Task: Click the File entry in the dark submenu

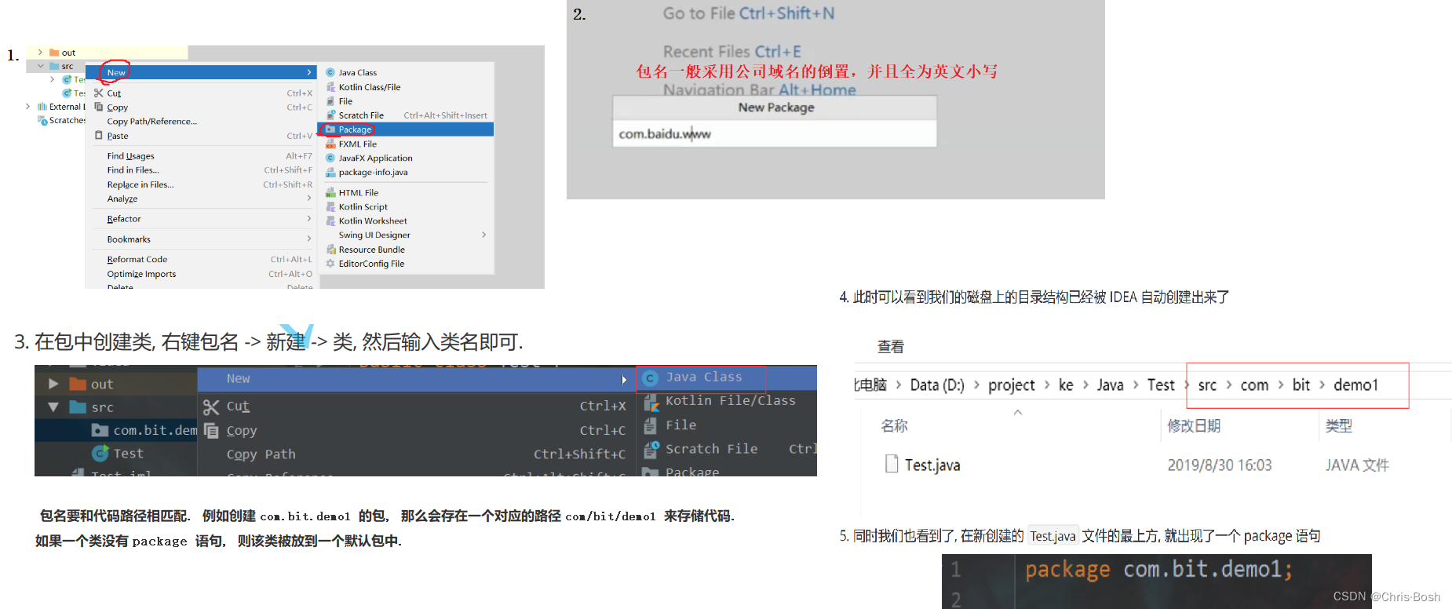Action: (680, 425)
